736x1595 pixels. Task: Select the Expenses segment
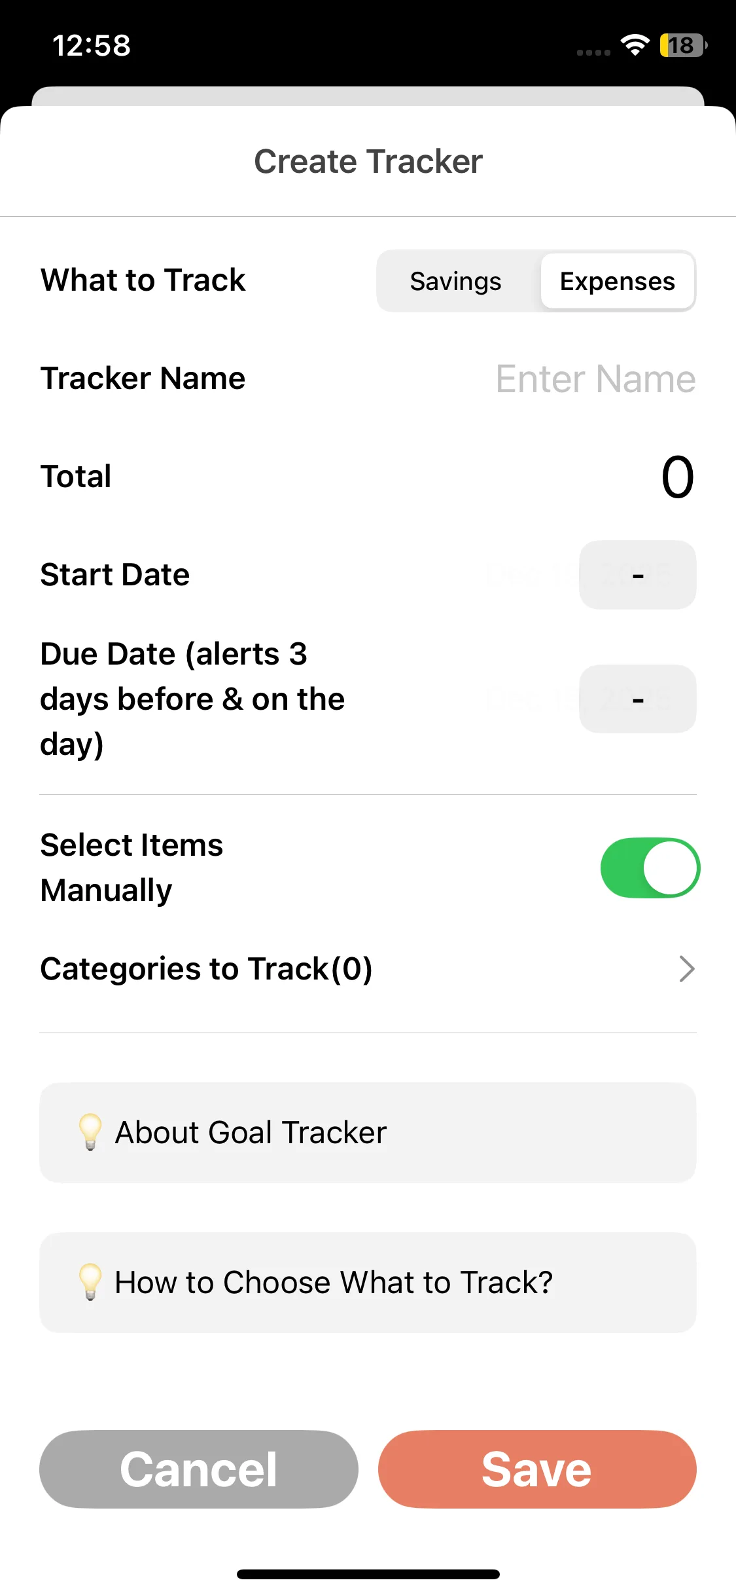click(x=617, y=282)
